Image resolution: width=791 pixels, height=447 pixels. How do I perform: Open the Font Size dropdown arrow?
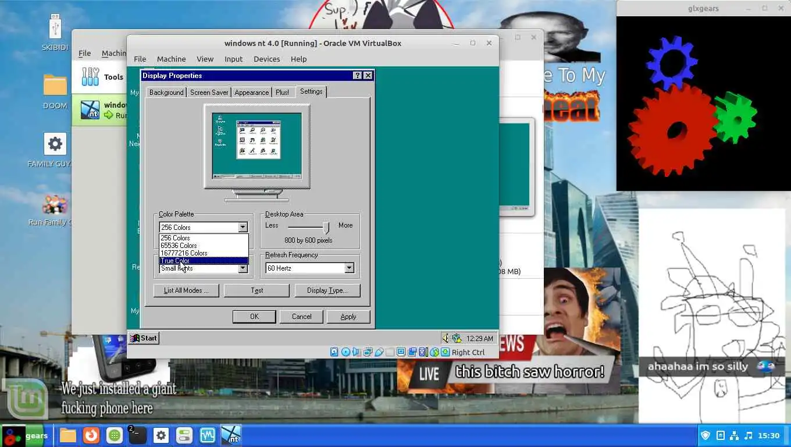coord(243,268)
